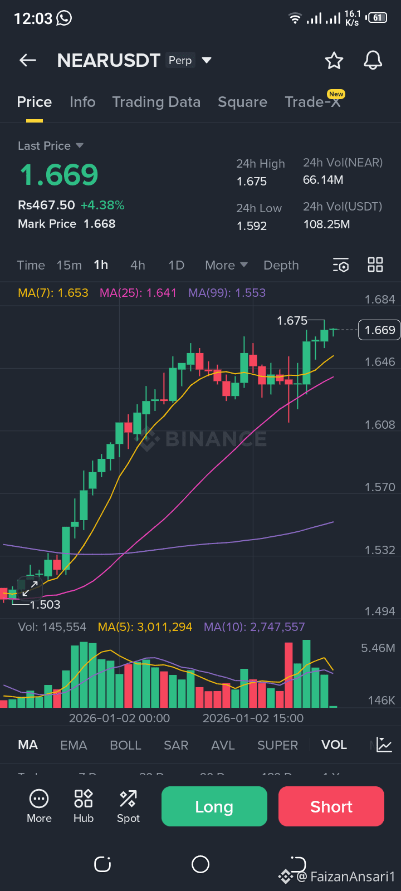The width and height of the screenshot is (401, 891).
Task: Open the four-square chart layout icon
Action: coord(375,265)
